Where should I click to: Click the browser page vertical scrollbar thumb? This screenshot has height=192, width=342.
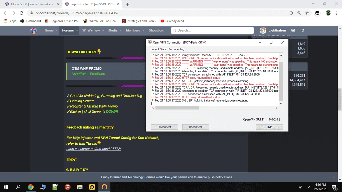[340, 99]
